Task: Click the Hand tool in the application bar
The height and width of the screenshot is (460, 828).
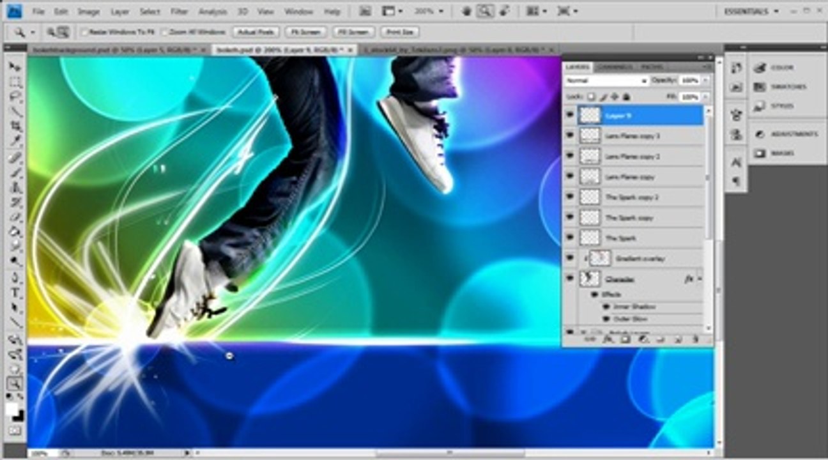Action: 467,11
